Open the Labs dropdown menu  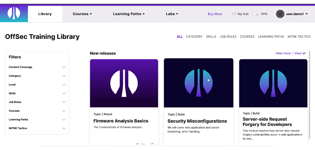[x=172, y=14]
